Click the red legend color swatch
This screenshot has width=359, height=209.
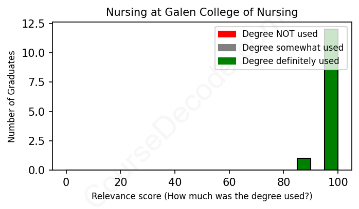227,34
